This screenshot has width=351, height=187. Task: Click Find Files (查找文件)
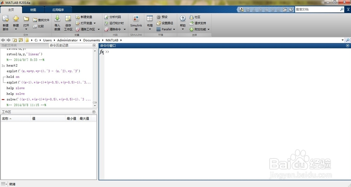coord(41,20)
